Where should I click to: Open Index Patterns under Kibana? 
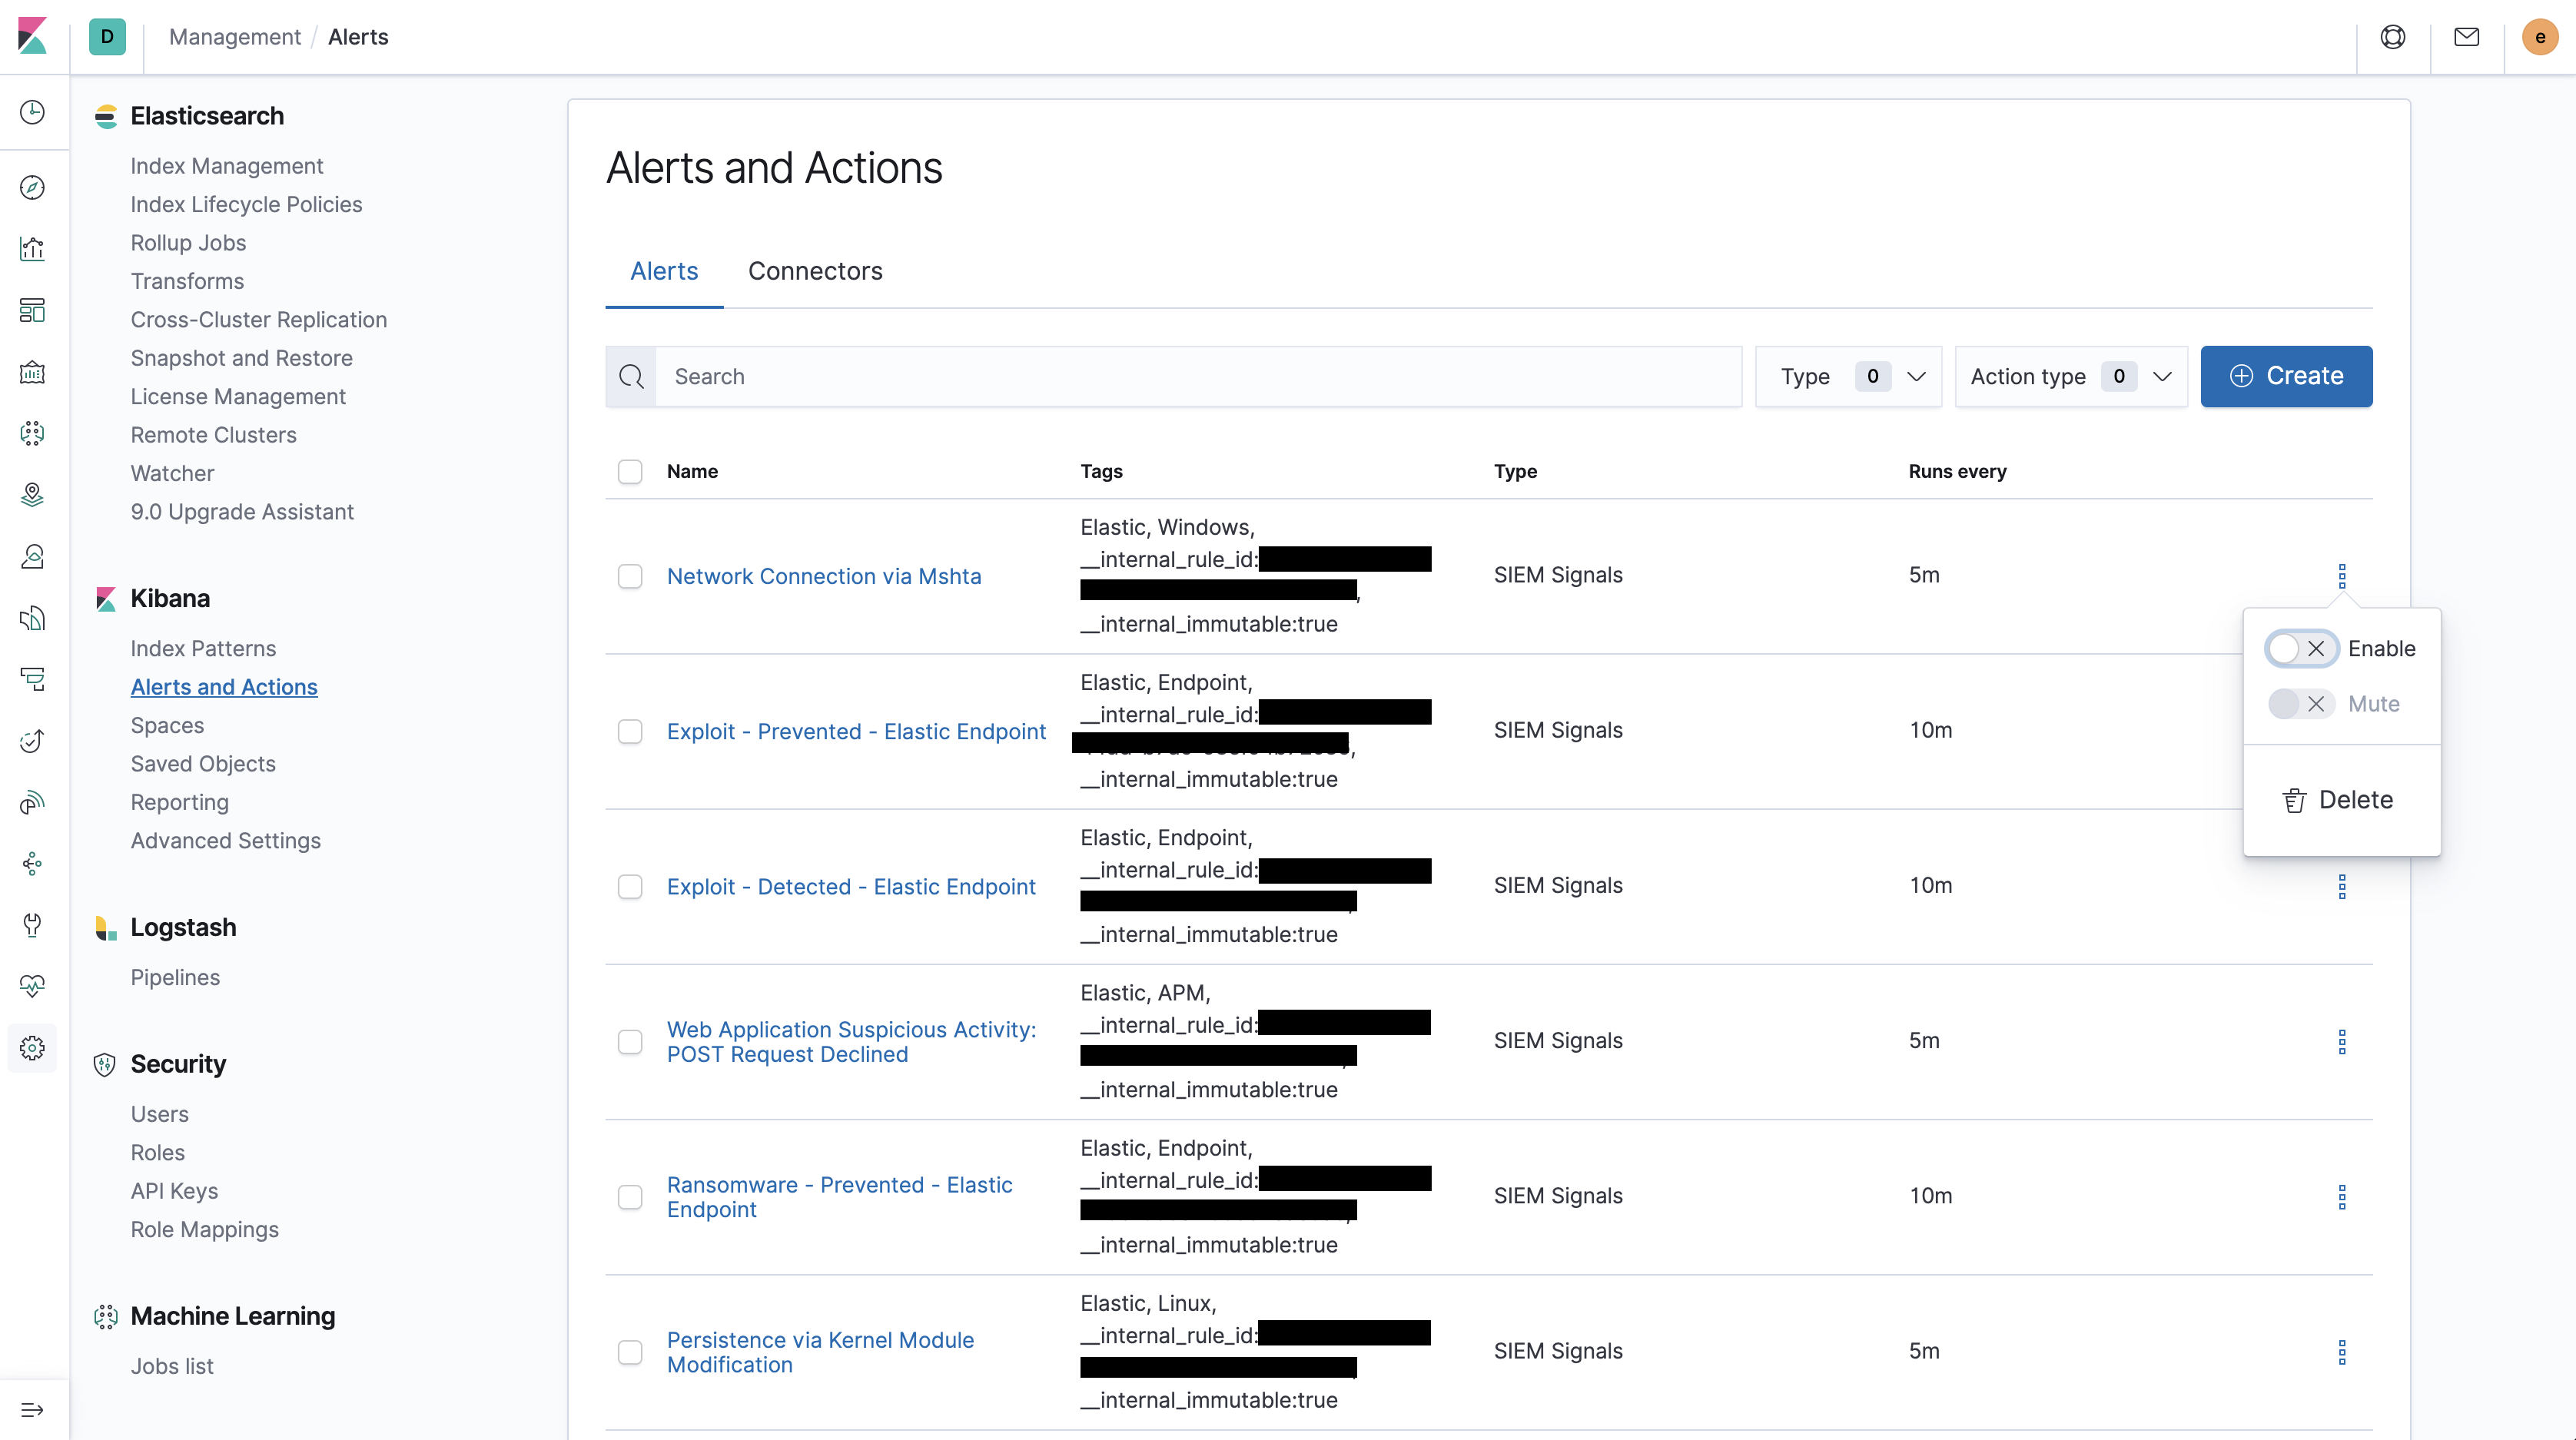(x=203, y=648)
